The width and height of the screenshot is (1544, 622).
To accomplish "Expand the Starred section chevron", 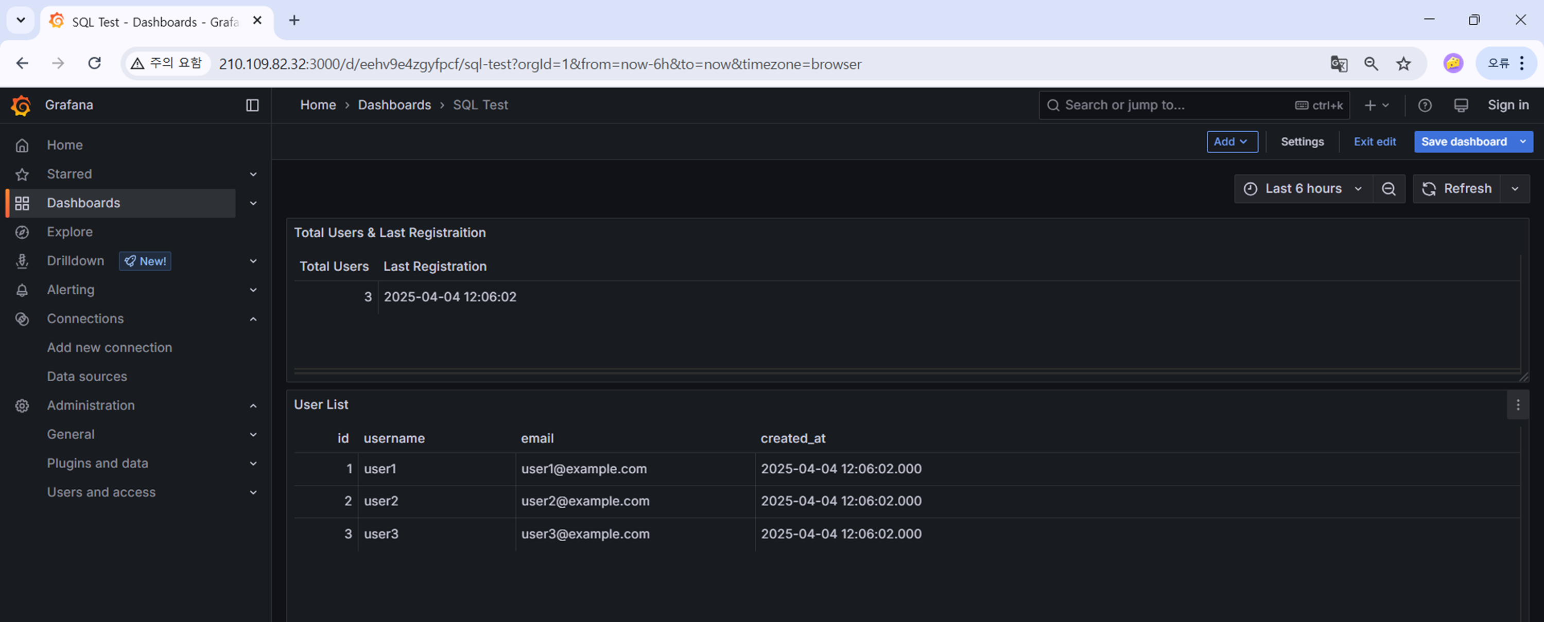I will point(253,174).
